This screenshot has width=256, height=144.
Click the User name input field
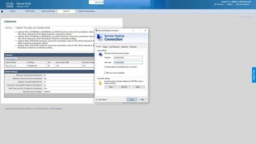pyautogui.click(x=128, y=62)
